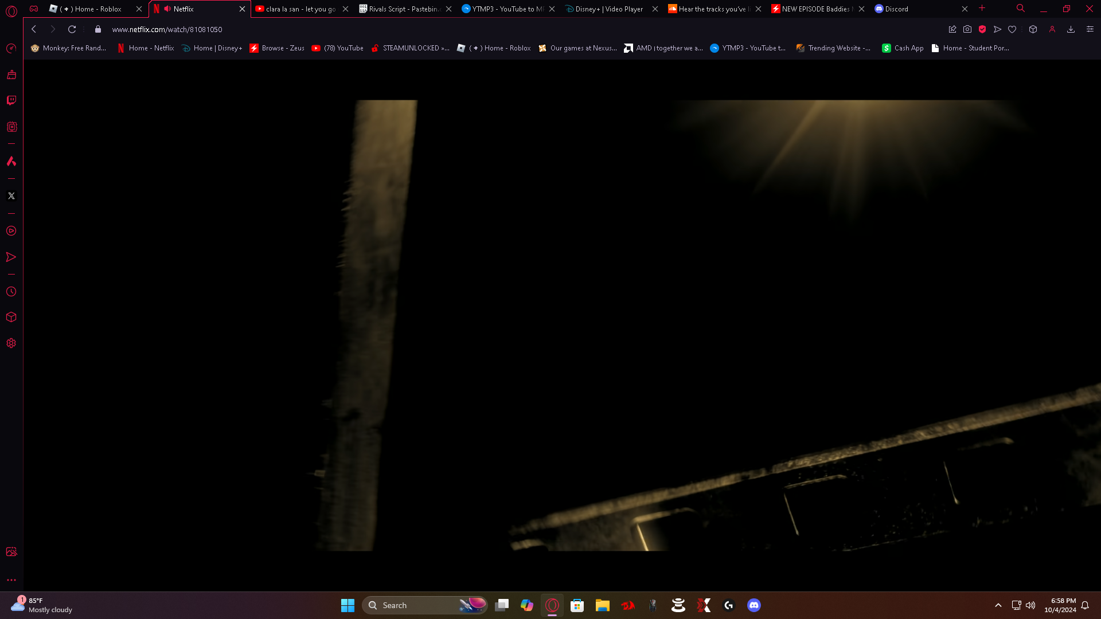Open the chip-shaped icon below Twitch in the sidebar
The width and height of the screenshot is (1101, 619).
point(11,127)
